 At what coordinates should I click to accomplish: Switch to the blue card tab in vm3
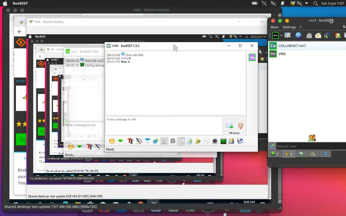(x=325, y=154)
